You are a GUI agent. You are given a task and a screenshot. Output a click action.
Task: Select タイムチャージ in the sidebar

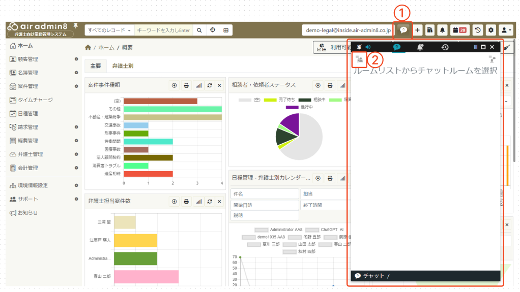(x=35, y=100)
